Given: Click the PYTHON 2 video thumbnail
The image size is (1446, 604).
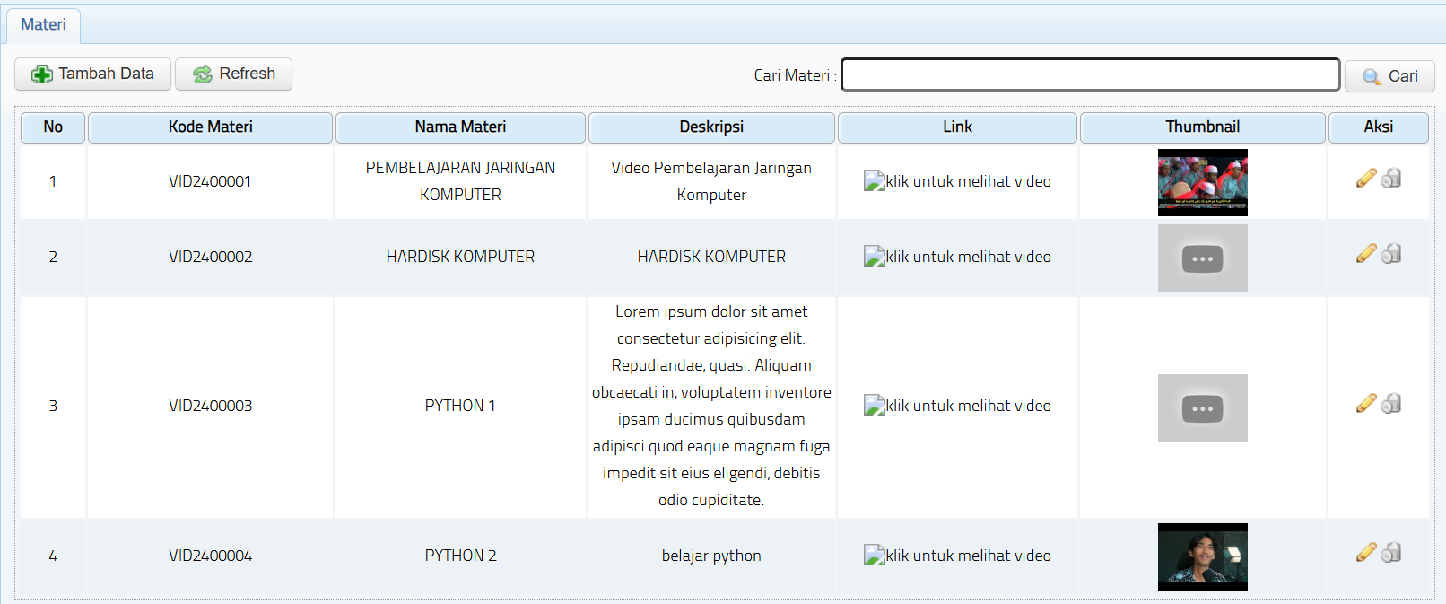Looking at the screenshot, I should tap(1202, 556).
